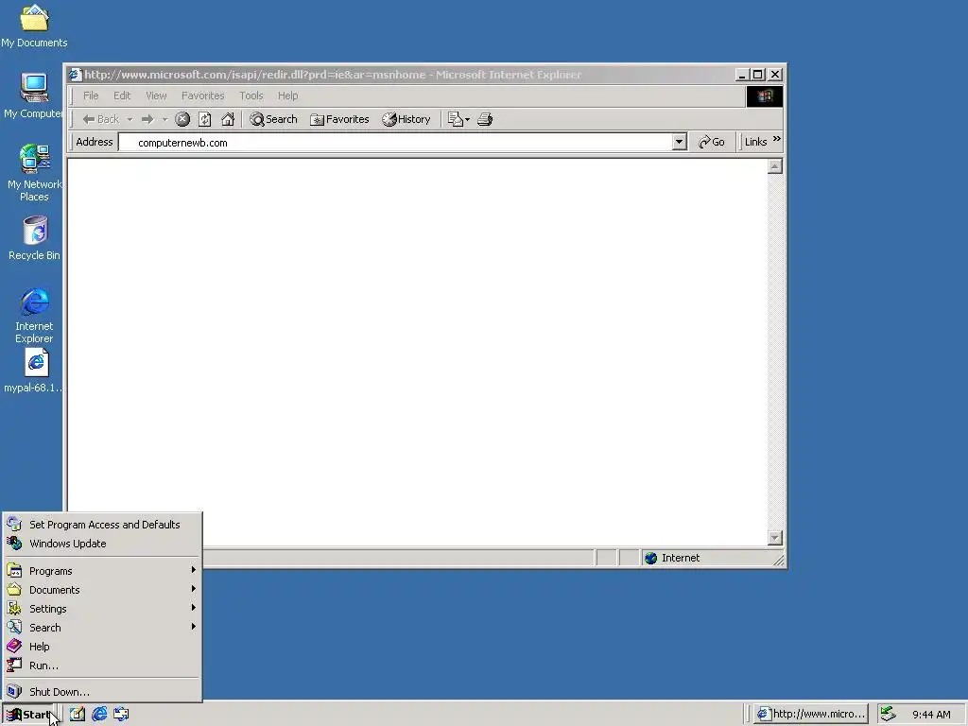Select the My Network Places desktop icon
The image size is (968, 726).
(x=34, y=173)
